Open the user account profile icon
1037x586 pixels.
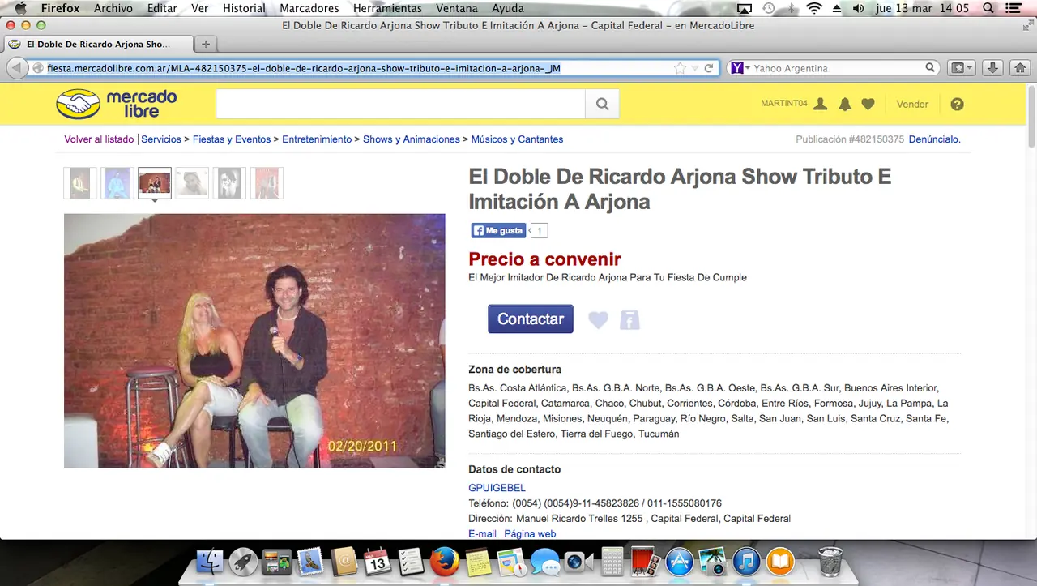point(821,104)
